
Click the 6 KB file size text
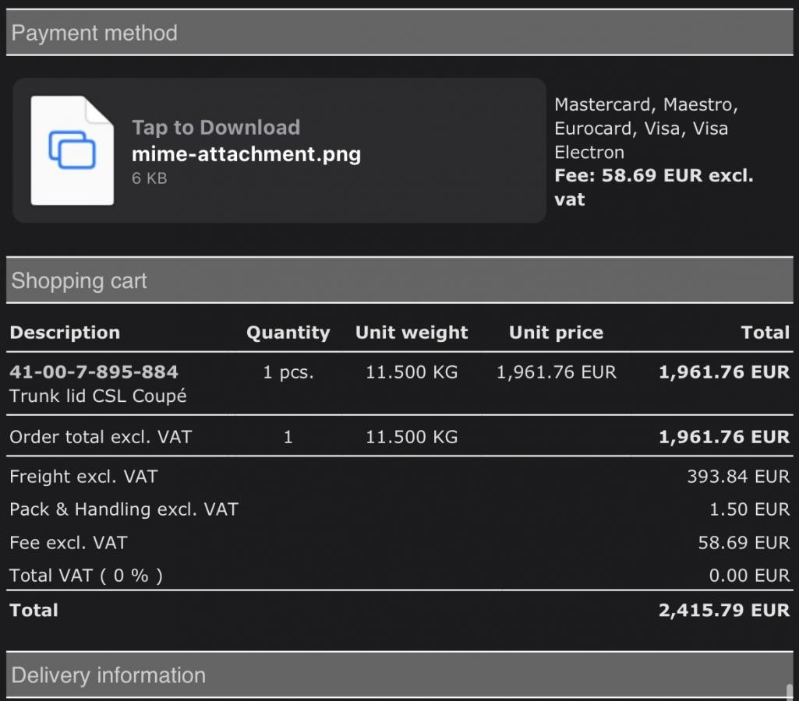click(149, 178)
